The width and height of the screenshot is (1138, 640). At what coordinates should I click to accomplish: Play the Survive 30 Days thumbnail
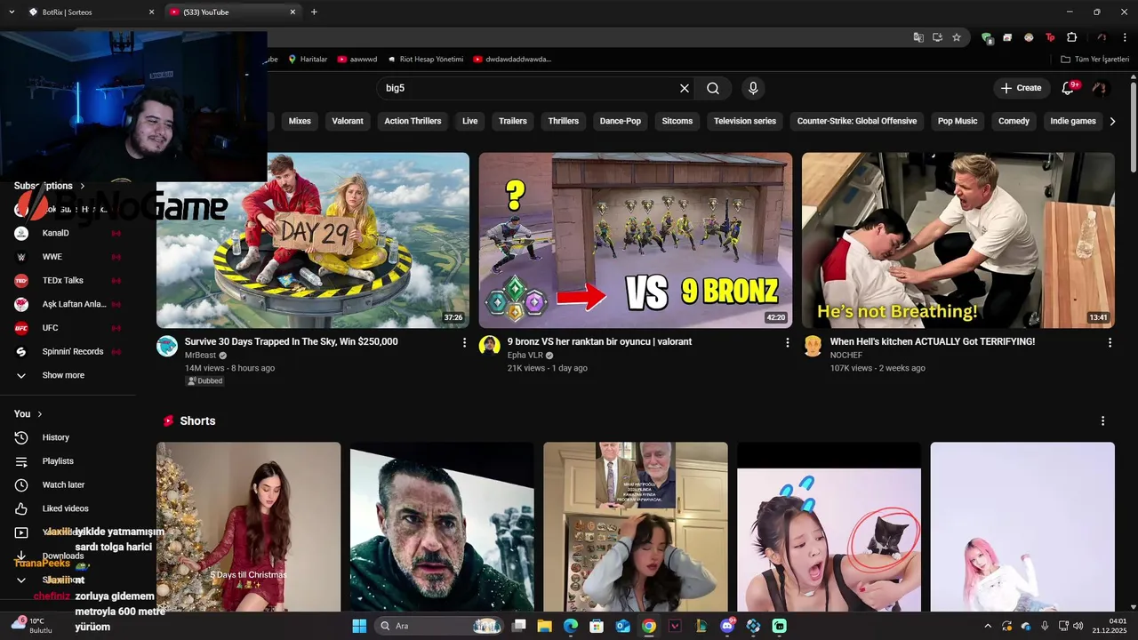[313, 240]
